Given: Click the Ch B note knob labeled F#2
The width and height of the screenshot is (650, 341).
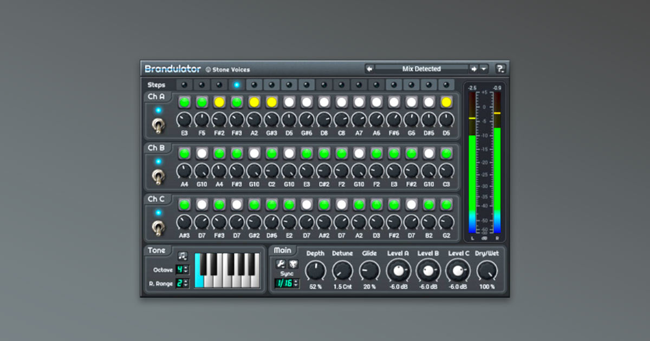Looking at the screenshot, I should [x=411, y=171].
